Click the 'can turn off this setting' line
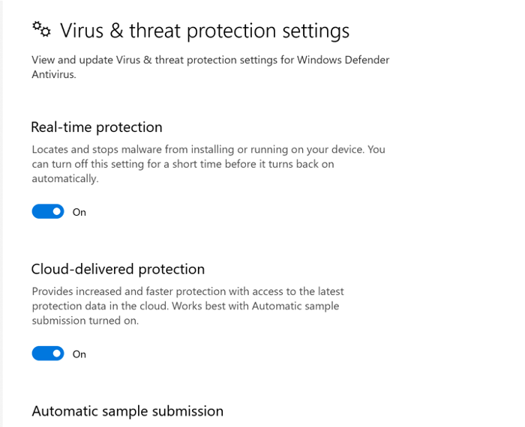The width and height of the screenshot is (525, 427). [183, 164]
